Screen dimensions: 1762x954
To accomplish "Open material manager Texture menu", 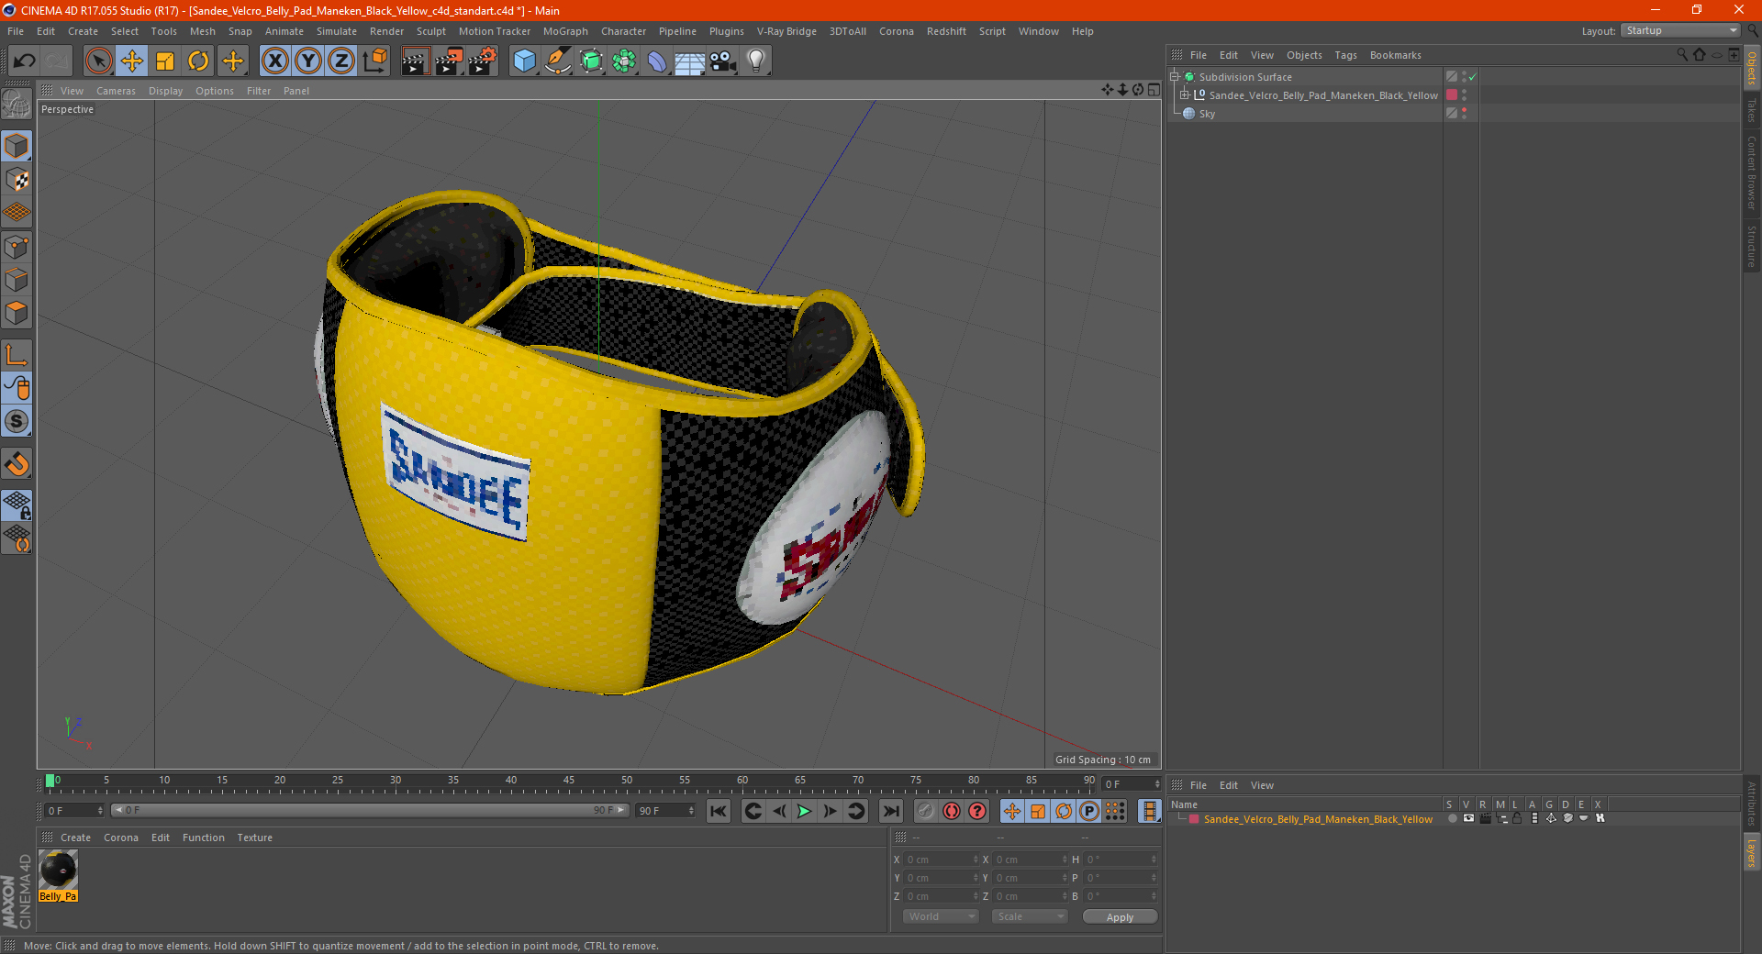I will 254,838.
